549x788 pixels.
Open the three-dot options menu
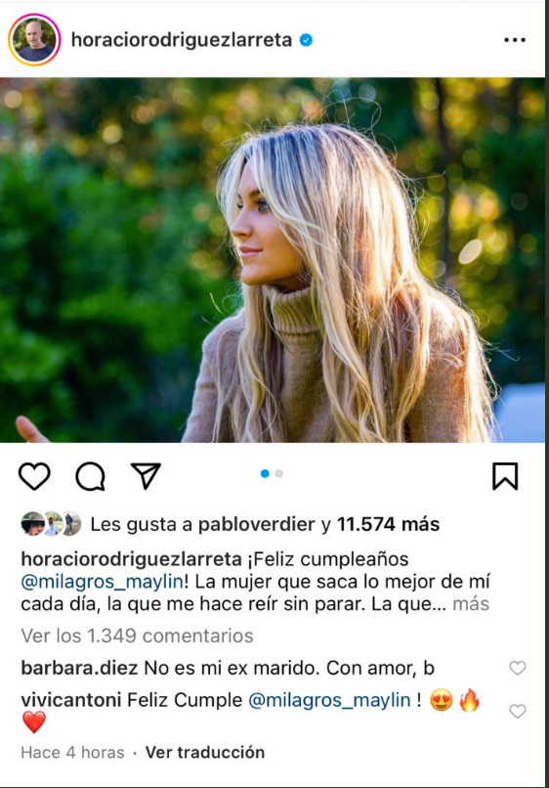[515, 40]
